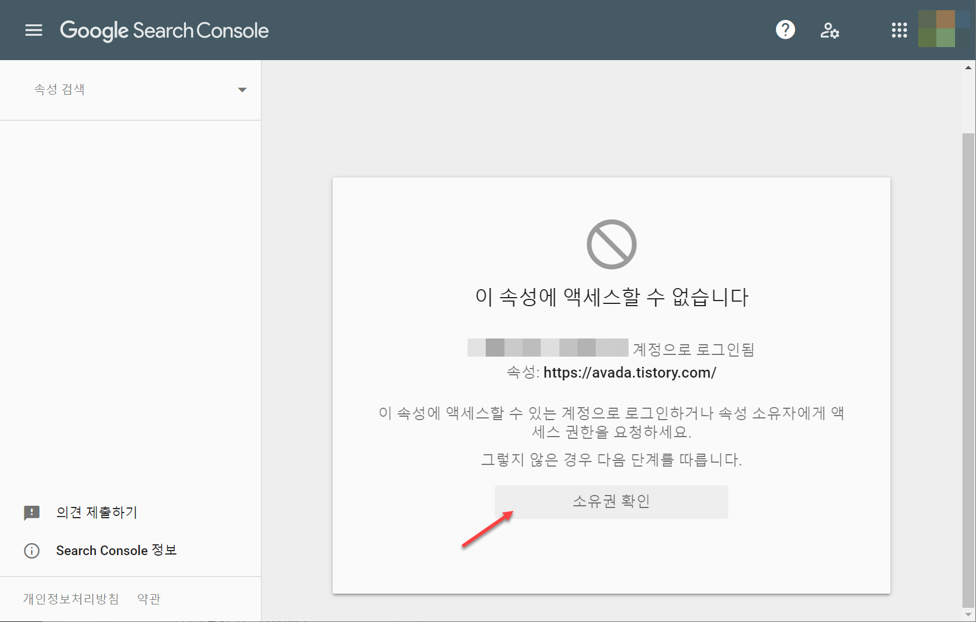976x622 pixels.
Task: Select the 의견 제출하기 menu item
Action: 96,513
